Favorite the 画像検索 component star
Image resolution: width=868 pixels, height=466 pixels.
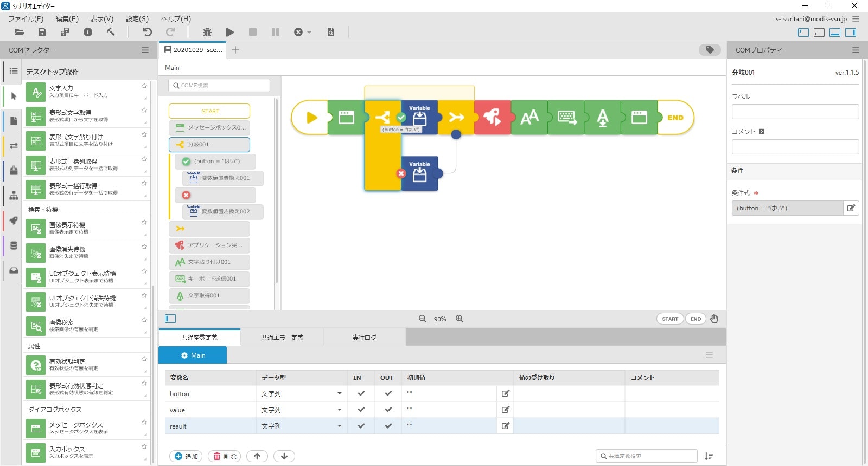[x=144, y=320]
